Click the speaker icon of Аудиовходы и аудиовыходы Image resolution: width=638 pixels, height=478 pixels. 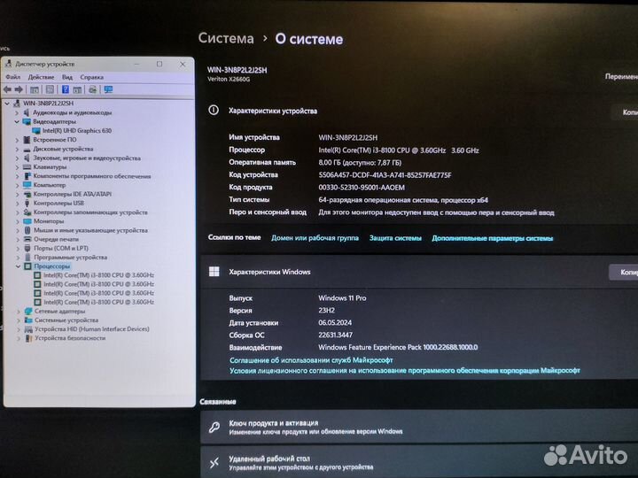[x=27, y=112]
